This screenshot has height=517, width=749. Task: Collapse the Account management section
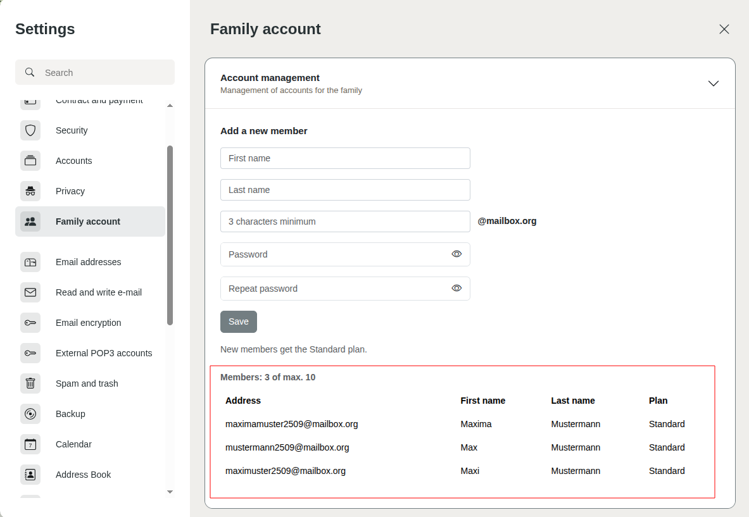click(714, 83)
